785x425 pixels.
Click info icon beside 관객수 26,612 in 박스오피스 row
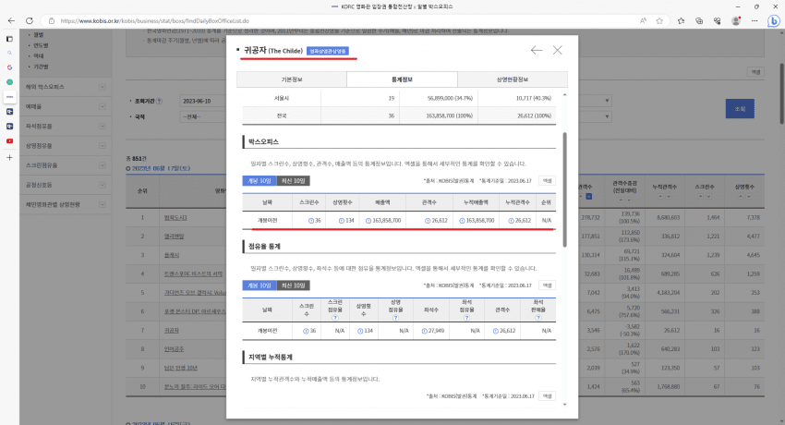428,220
